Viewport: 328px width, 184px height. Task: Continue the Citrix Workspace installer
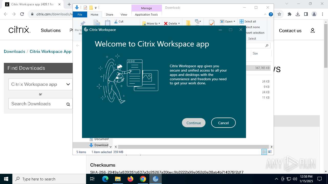(193, 123)
